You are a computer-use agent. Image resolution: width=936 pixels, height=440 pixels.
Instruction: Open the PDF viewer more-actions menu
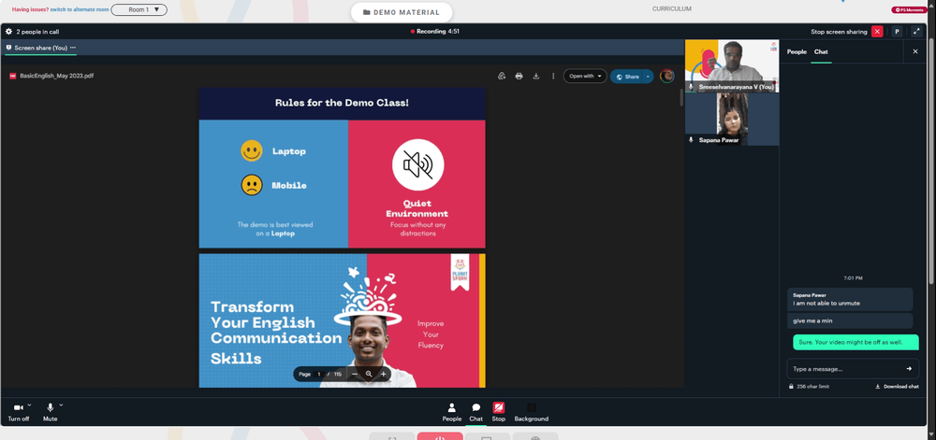tap(553, 77)
